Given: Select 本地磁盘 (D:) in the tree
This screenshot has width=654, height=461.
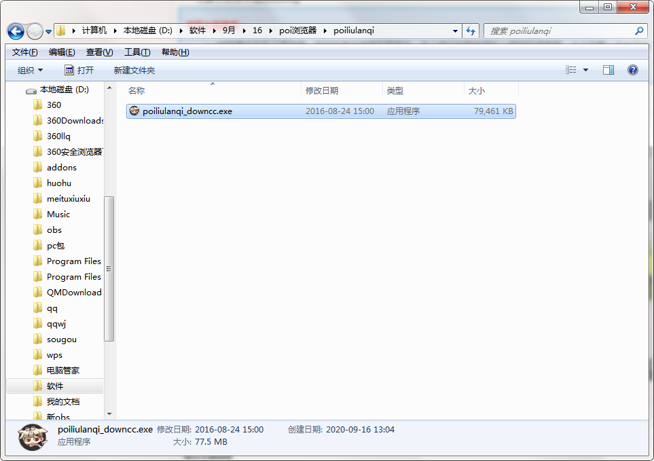Looking at the screenshot, I should (x=65, y=90).
